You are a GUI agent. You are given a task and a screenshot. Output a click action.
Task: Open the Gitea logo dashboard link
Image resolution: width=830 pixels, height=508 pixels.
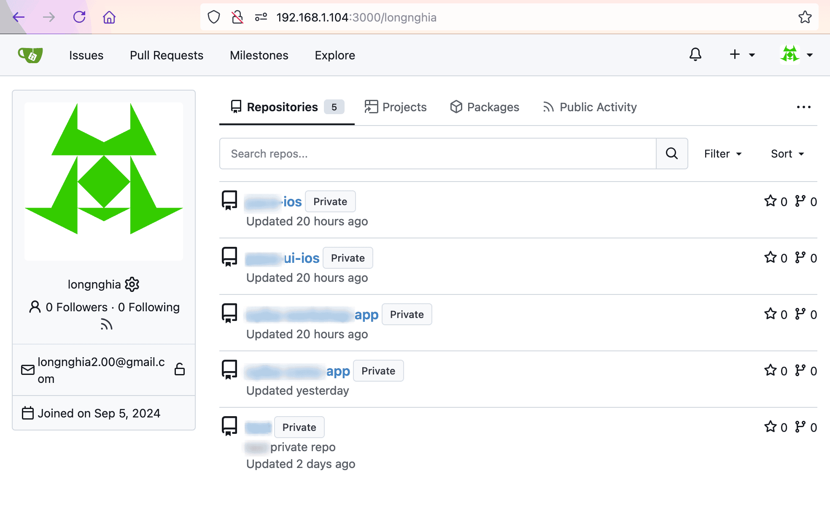(30, 55)
